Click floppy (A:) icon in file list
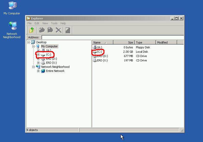This screenshot has width=203, height=142. (x=95, y=47)
